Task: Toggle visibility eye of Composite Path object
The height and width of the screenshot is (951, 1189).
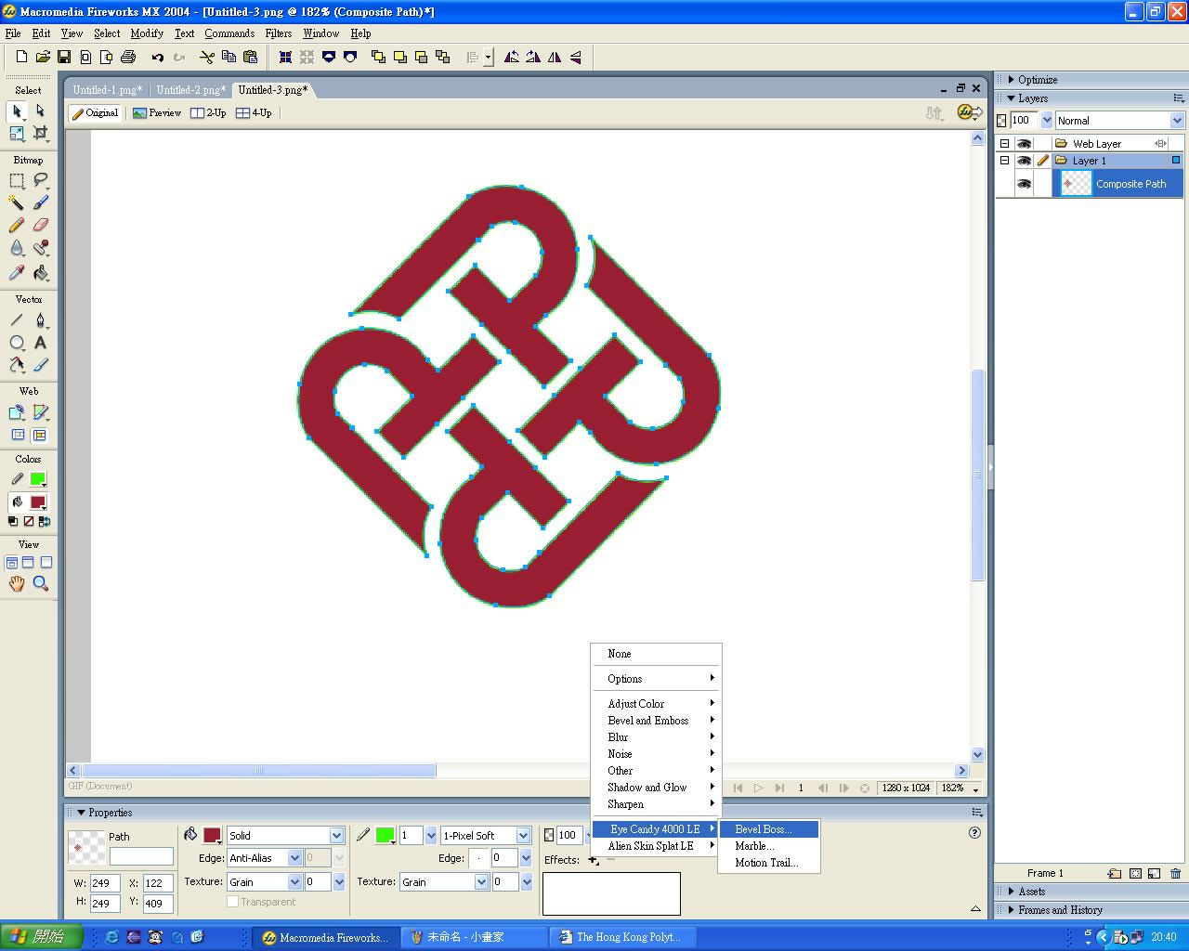Action: [x=1024, y=184]
